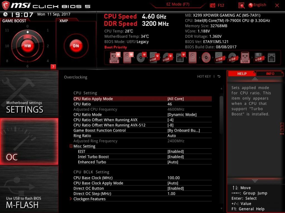The height and width of the screenshot is (213, 285).
Task: Switch to EZ Mode (F7)
Action: [178, 4]
